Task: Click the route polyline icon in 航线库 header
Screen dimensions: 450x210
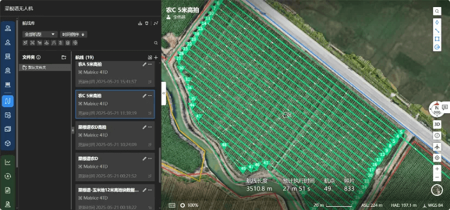Action: pos(156,23)
